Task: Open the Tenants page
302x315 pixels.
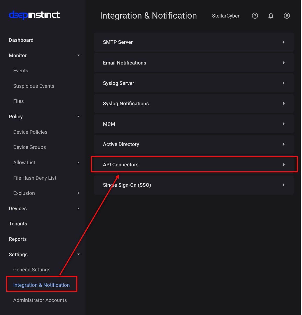Action: [x=18, y=224]
